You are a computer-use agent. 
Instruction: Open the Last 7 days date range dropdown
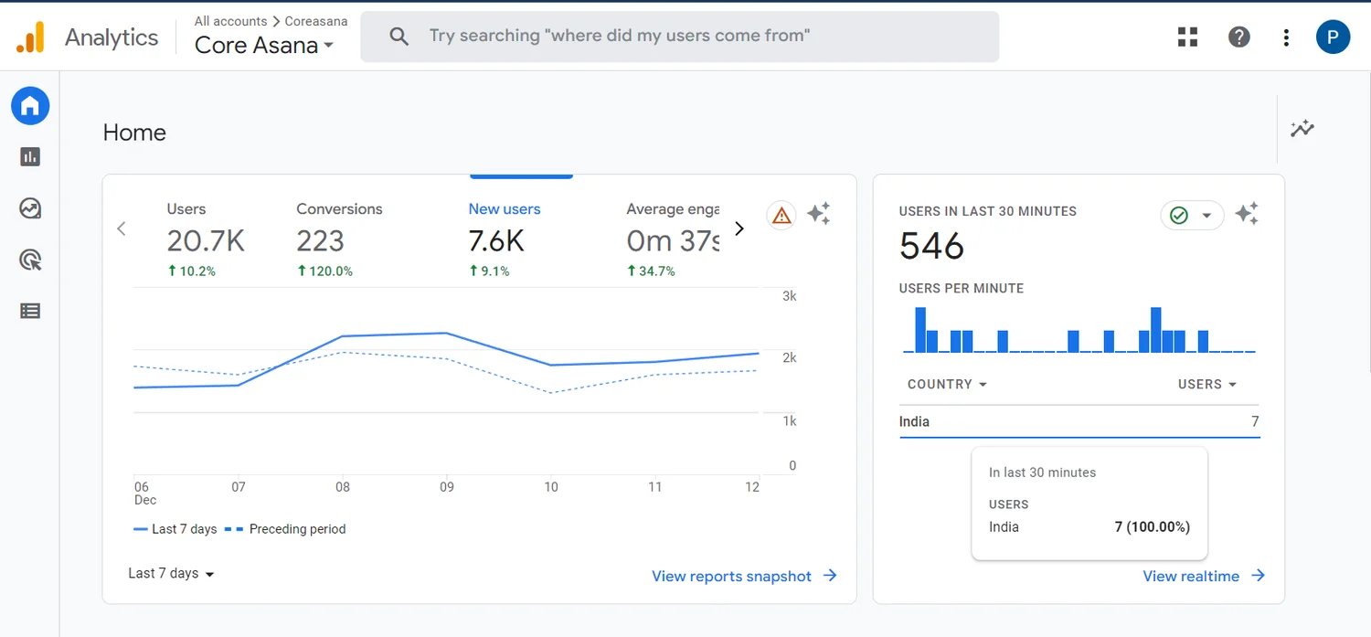(x=171, y=574)
